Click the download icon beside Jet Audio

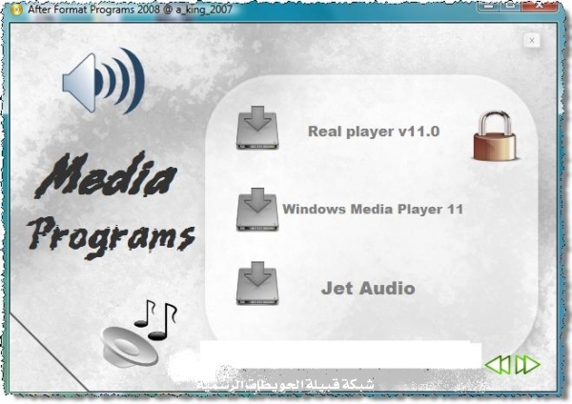(257, 283)
